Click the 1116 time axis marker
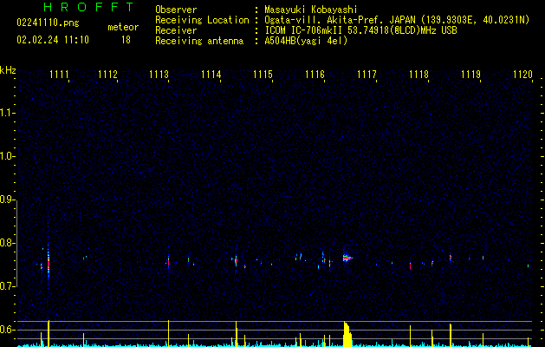The image size is (545, 347). pyautogui.click(x=315, y=75)
